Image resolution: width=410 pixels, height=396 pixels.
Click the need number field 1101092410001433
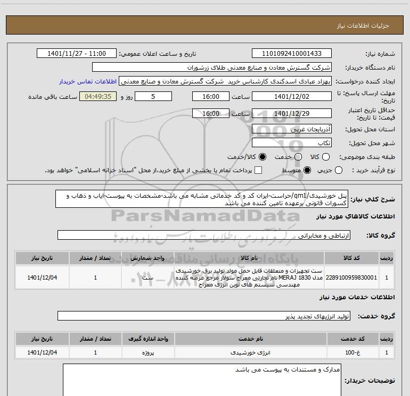tap(292, 54)
